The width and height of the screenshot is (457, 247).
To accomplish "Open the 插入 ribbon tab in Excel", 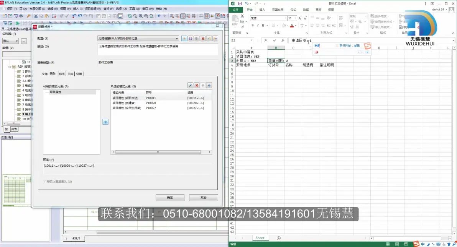I will pos(262,10).
